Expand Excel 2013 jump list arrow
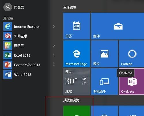The height and width of the screenshot is (116, 144). (x=54, y=55)
